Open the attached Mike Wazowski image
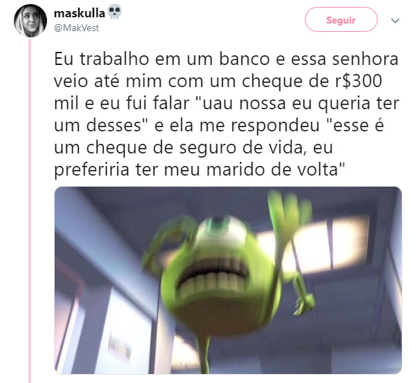Screen dimensions: 417x383 (x=228, y=280)
